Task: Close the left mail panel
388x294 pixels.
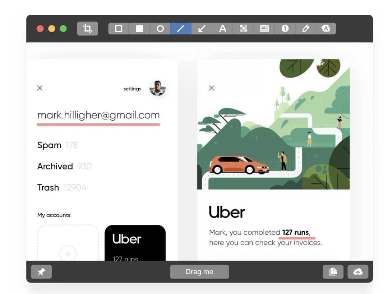Action: click(x=40, y=88)
